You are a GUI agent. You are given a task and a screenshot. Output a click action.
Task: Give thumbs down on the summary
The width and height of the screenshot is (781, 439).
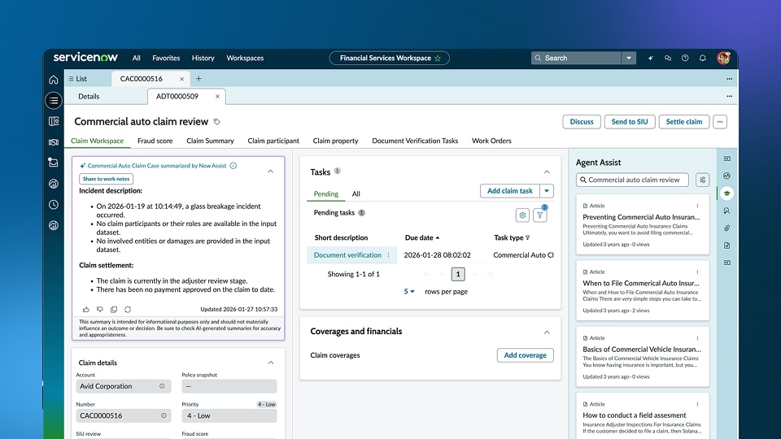pos(99,310)
